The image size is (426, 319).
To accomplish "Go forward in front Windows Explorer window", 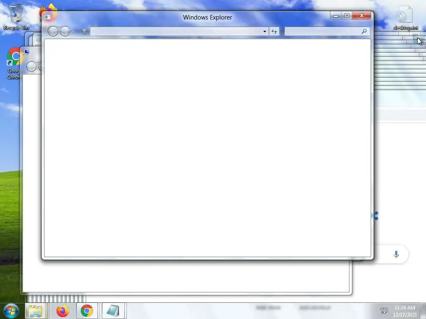I will click(65, 32).
